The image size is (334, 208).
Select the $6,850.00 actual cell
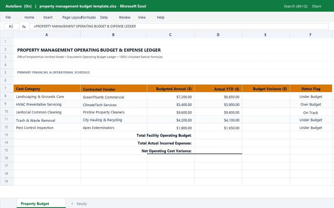218,96
